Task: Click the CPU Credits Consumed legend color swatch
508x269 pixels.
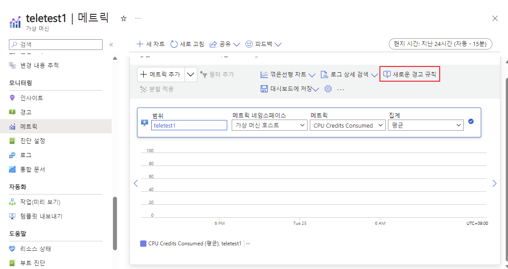Action: tap(143, 244)
